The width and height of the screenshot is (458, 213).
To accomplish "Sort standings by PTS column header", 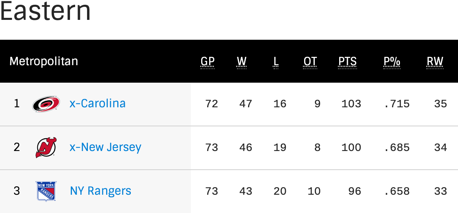I will (x=347, y=62).
